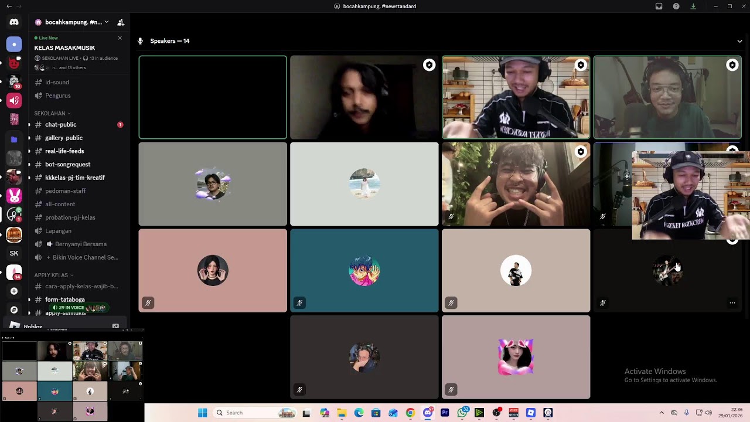Click moderator badge on cap-wearing man video tile

(x=581, y=65)
